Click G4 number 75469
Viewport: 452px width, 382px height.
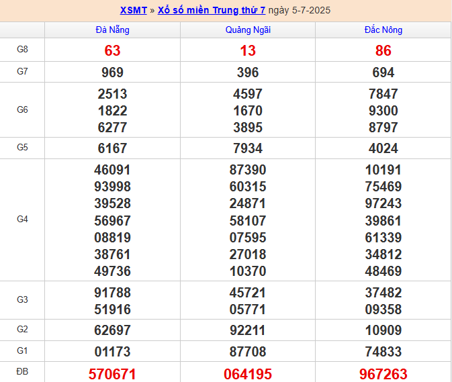pos(383,187)
